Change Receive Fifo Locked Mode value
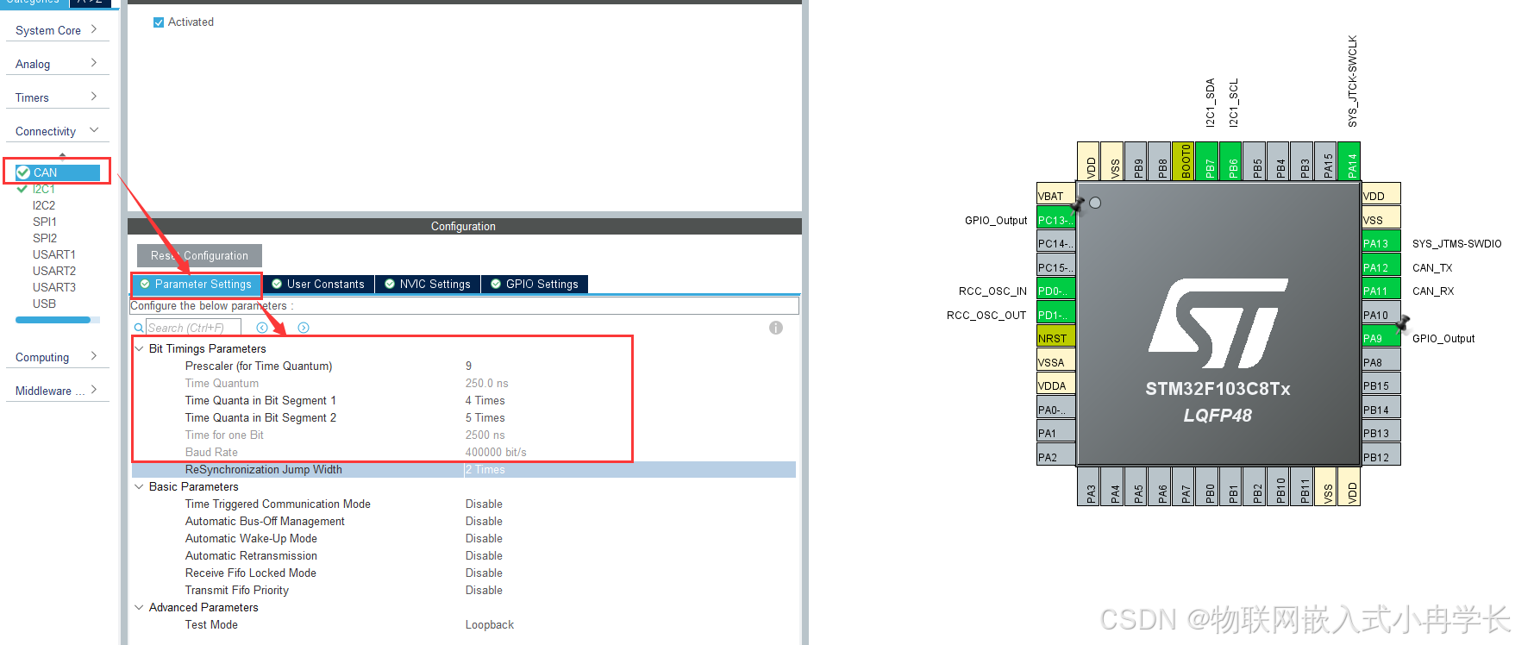Screen dimensions: 1515x645 484,573
